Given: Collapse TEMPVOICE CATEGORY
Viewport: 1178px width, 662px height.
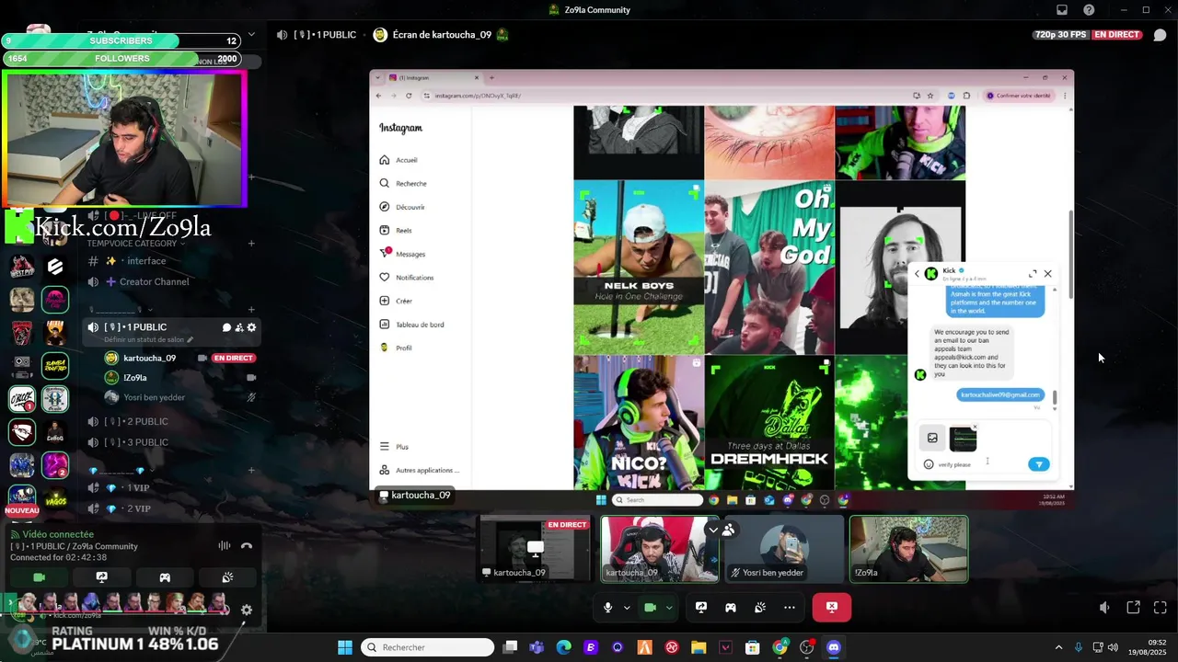Looking at the screenshot, I should (136, 244).
